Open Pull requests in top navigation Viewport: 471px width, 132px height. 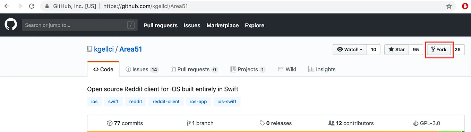pyautogui.click(x=161, y=25)
